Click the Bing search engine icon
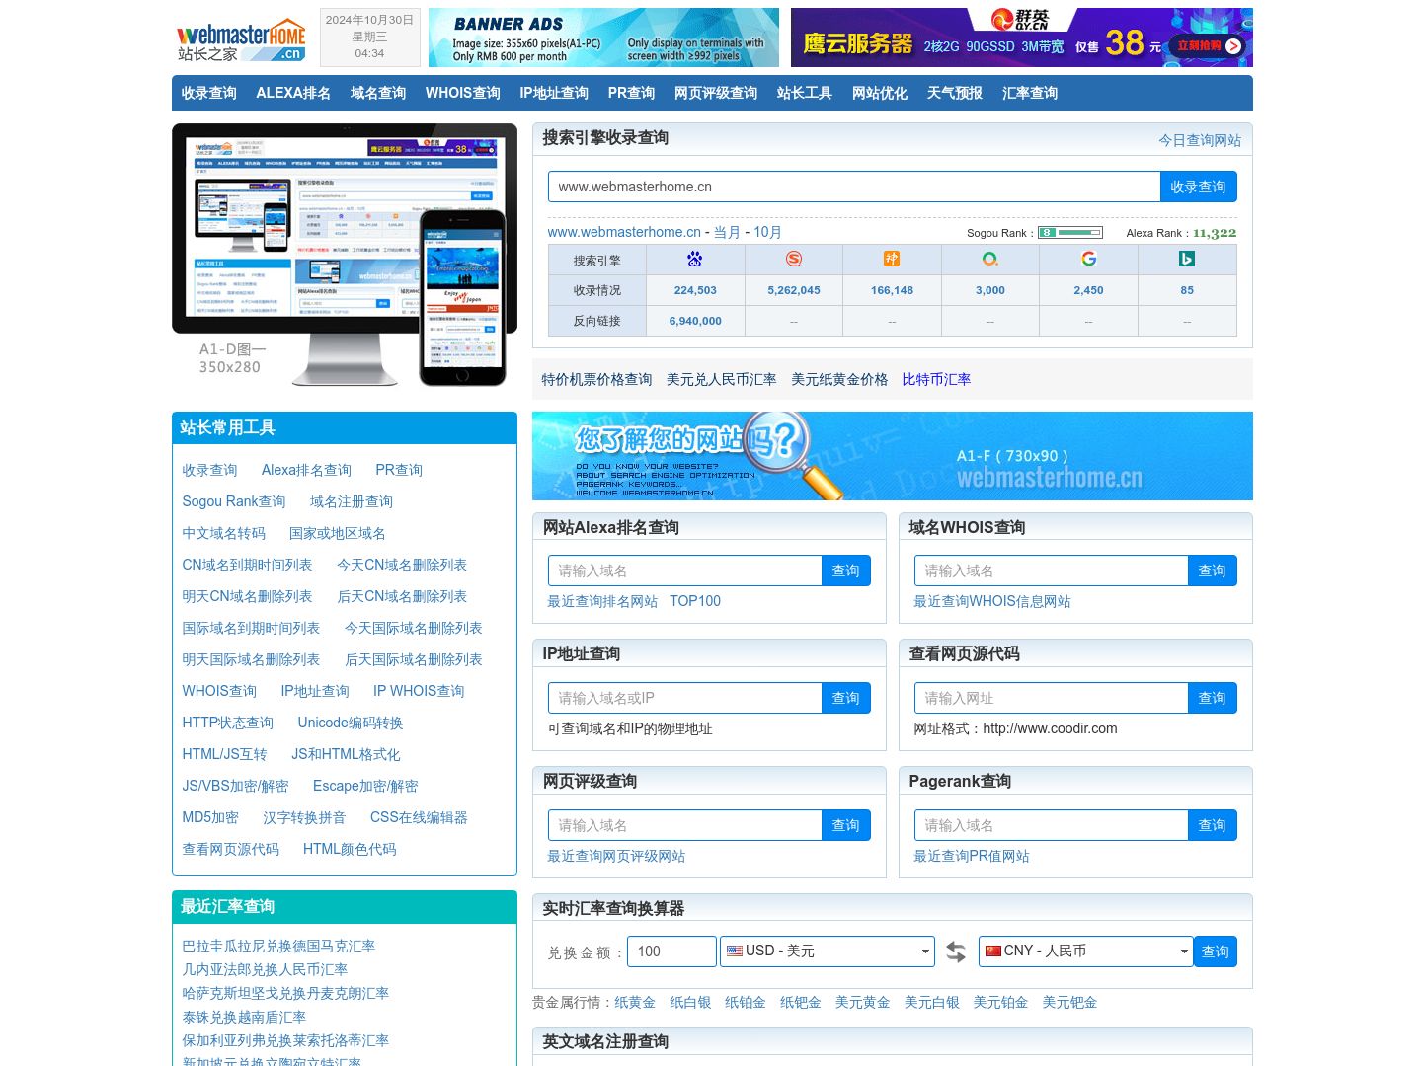Image resolution: width=1422 pixels, height=1066 pixels. (x=1187, y=259)
